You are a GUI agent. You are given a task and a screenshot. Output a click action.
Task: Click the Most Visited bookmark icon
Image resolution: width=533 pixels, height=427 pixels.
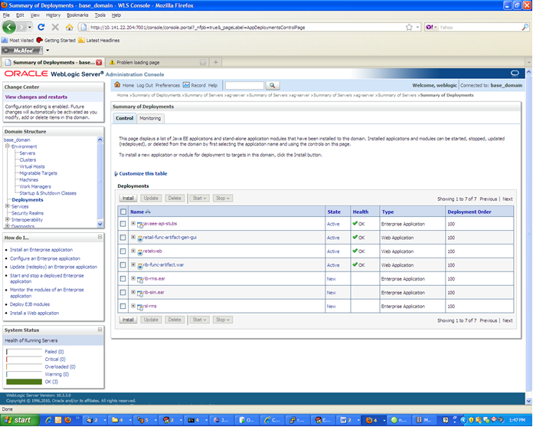pyautogui.click(x=5, y=40)
